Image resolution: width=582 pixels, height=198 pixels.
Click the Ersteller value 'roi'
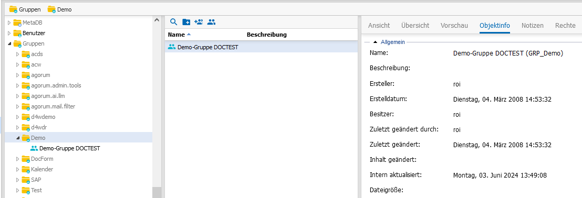(x=457, y=84)
